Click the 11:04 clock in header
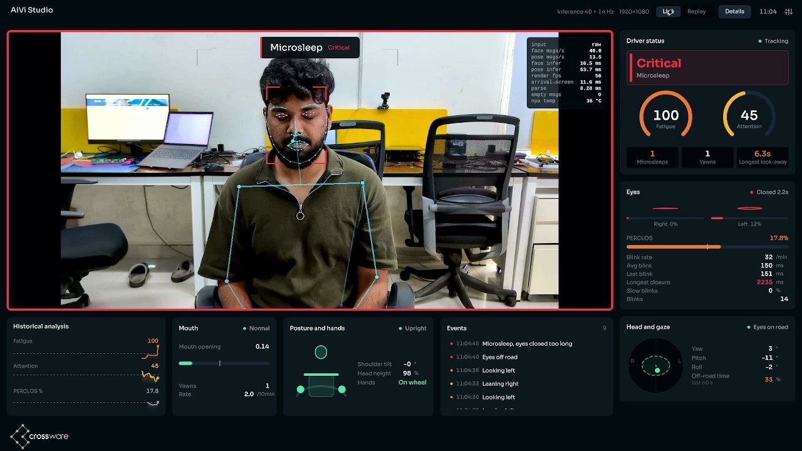This screenshot has height=451, width=802. [768, 11]
